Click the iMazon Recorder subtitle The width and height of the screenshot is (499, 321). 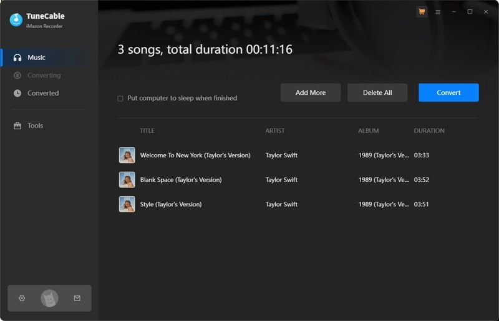[x=44, y=26]
